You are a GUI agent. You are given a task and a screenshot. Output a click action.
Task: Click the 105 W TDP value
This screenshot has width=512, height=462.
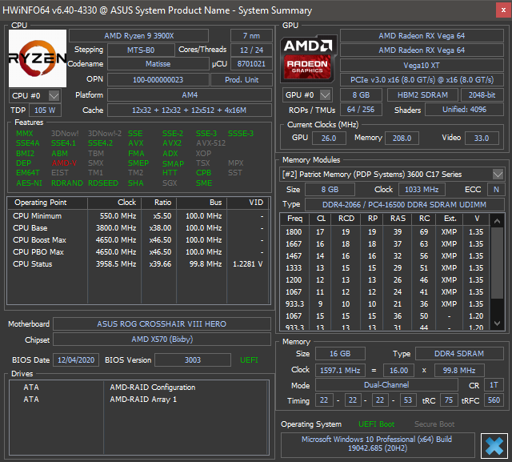pos(45,110)
